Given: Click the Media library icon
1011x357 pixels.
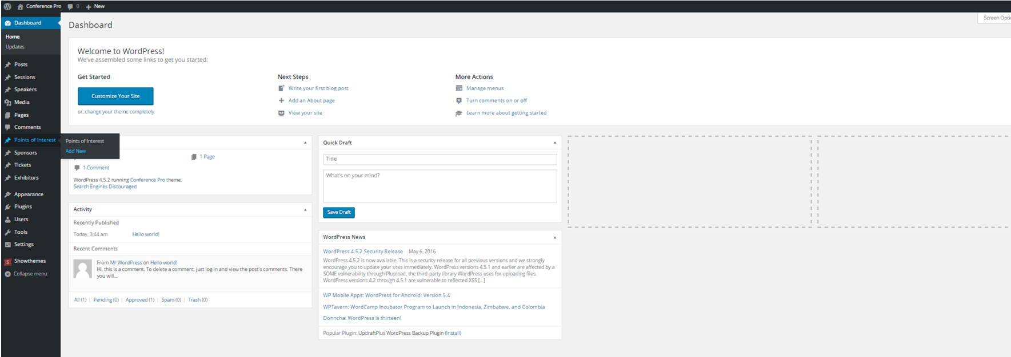Looking at the screenshot, I should 8,103.
